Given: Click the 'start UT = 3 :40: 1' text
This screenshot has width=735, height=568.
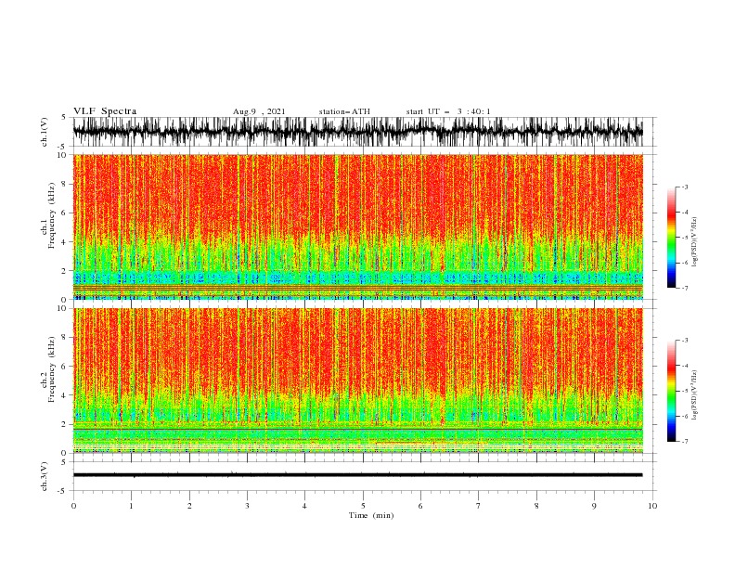Looking at the screenshot, I should click(448, 111).
